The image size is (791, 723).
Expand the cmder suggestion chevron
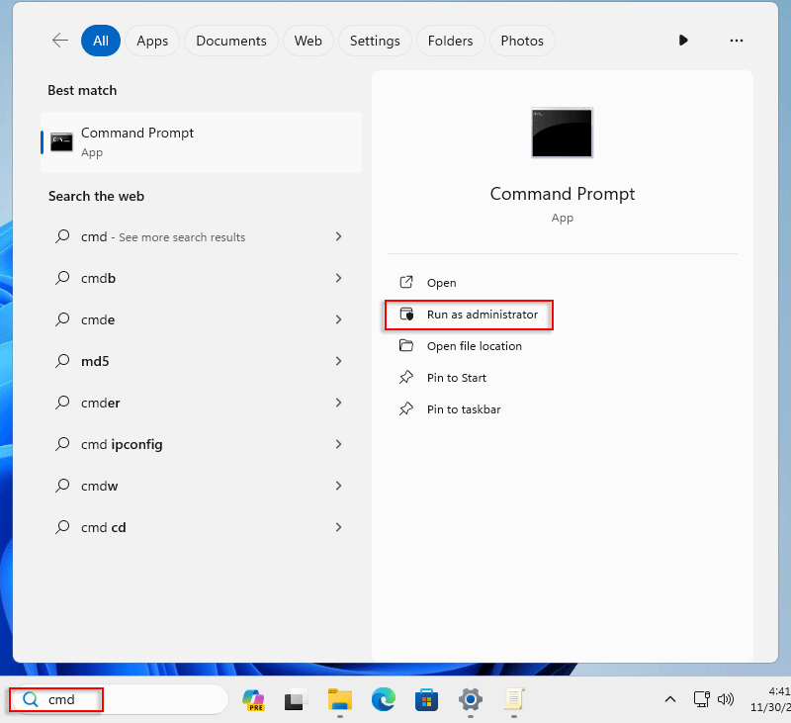(x=338, y=403)
